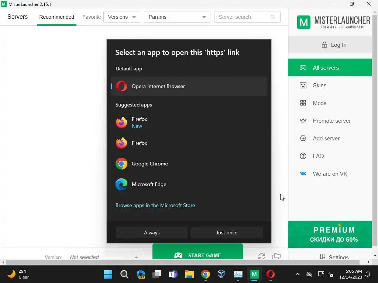Select Opera Internet Browser as default app
Viewport: 378px width, 283px height.
pyautogui.click(x=189, y=86)
